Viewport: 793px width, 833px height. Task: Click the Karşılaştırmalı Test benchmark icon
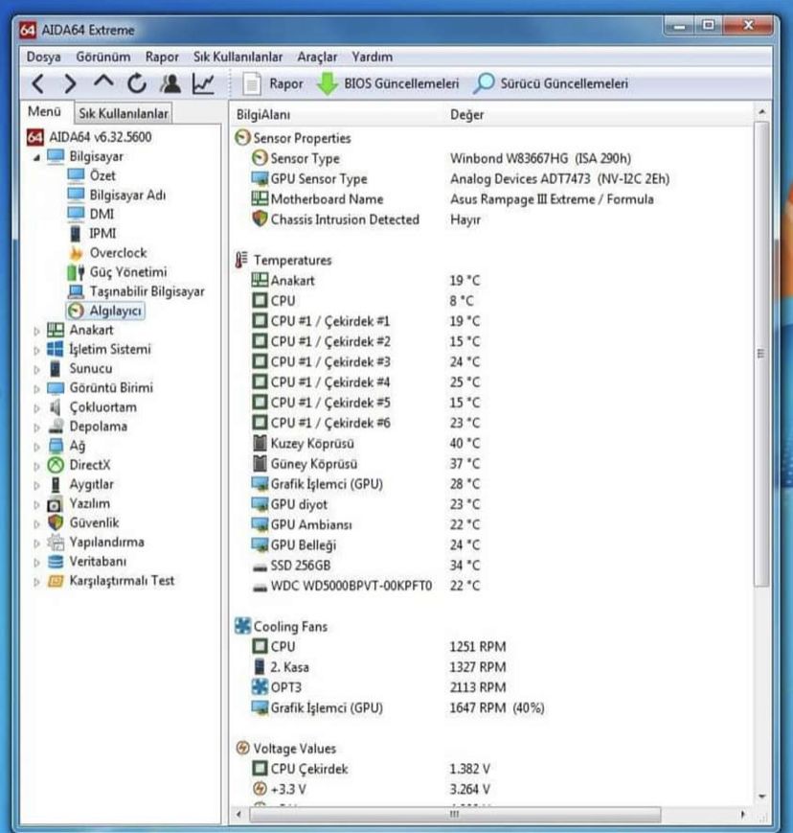click(x=56, y=581)
